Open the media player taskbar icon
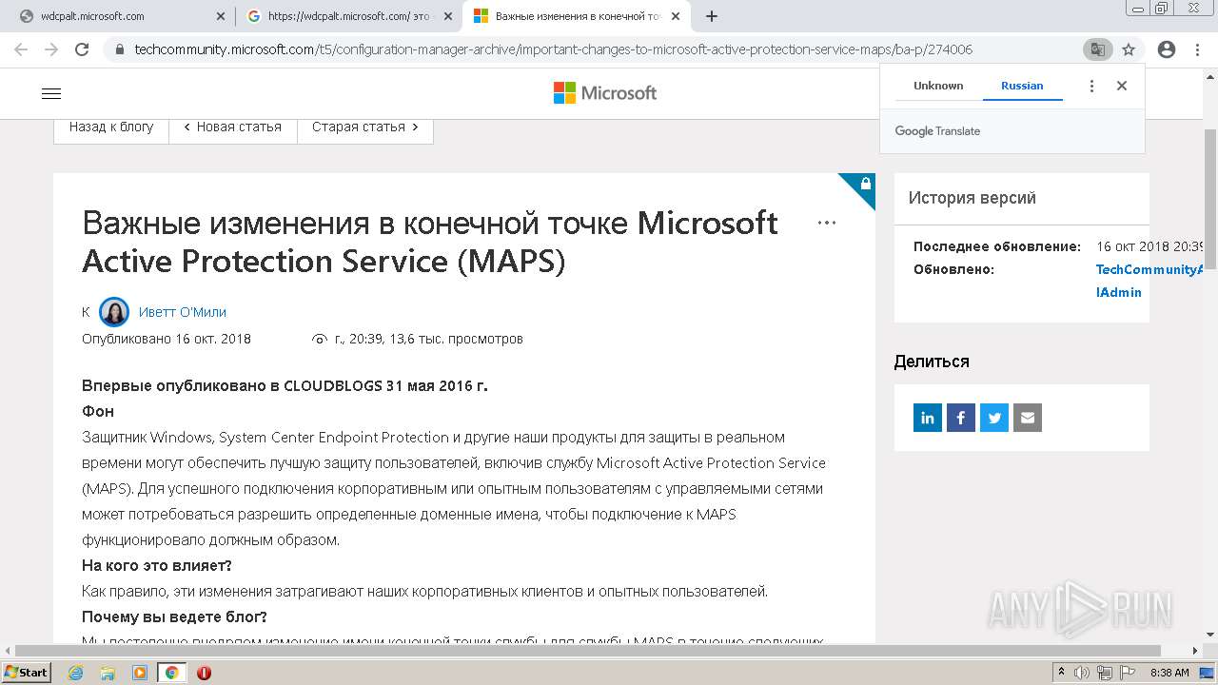 tap(140, 673)
